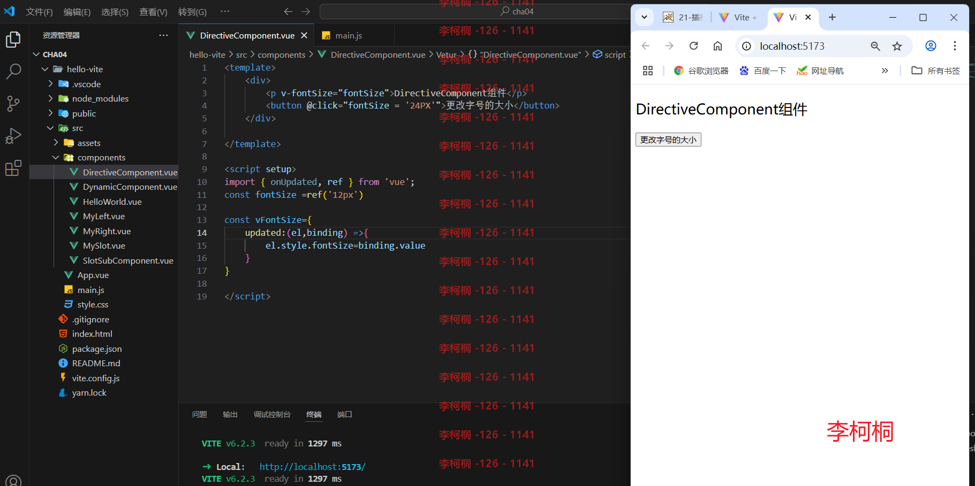Open the Search view in activity bar
This screenshot has width=975, height=486.
[13, 71]
